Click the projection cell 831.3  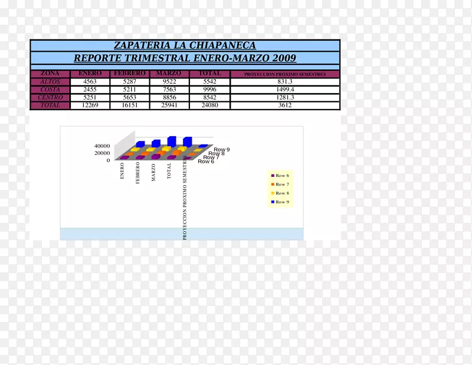(285, 81)
